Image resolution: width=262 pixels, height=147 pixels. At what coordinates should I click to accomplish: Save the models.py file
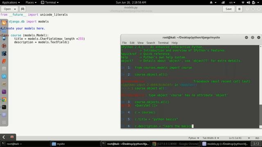[228, 9]
